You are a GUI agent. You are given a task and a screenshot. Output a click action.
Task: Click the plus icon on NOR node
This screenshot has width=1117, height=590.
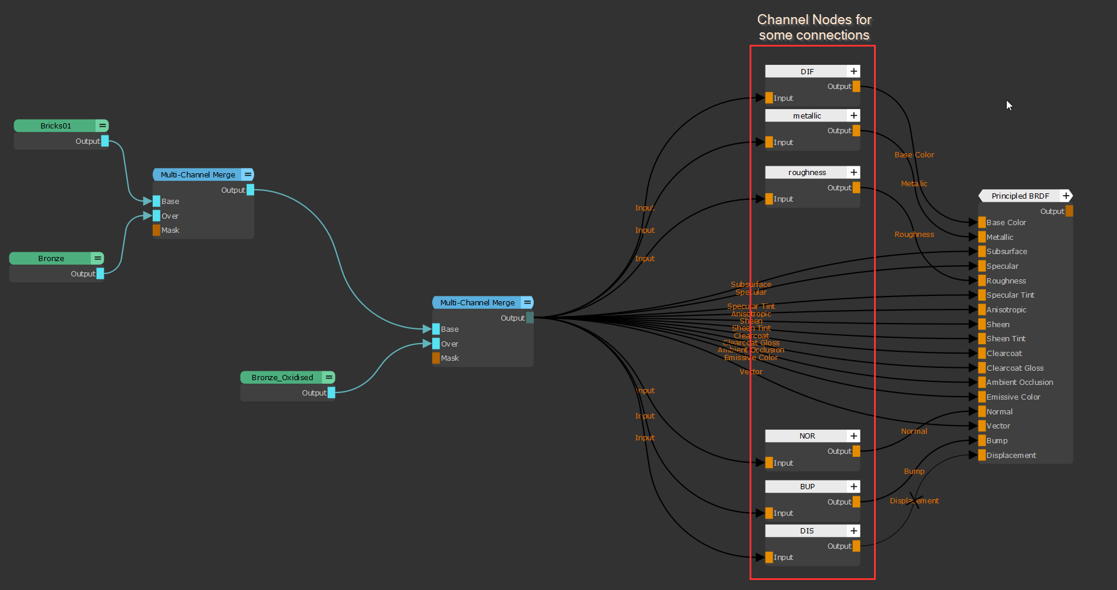pos(853,436)
